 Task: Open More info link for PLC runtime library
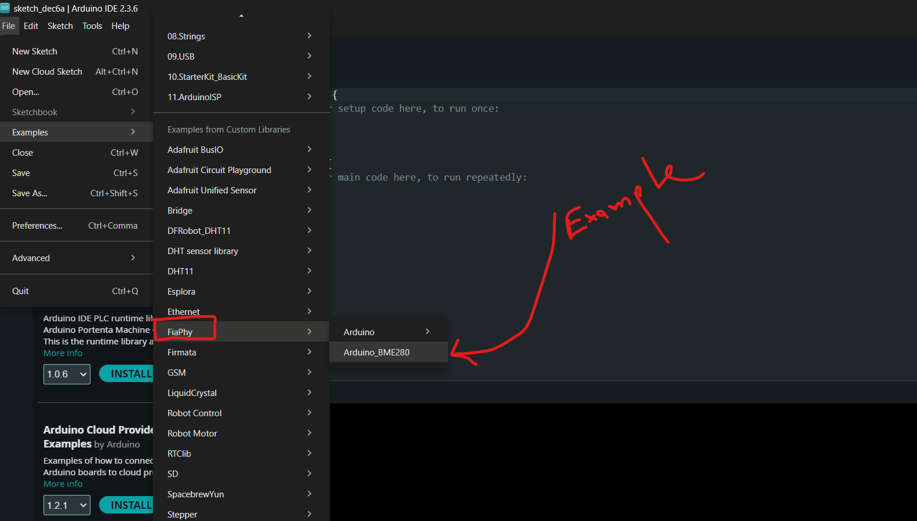63,353
